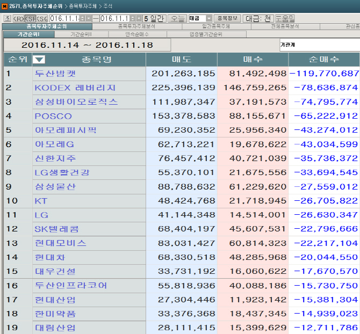360x334 pixels.
Task: Step the start date spinner
Action: coord(83,18)
